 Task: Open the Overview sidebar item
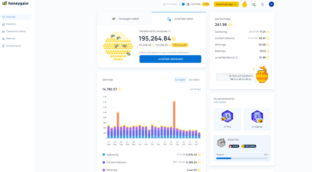coord(16,17)
